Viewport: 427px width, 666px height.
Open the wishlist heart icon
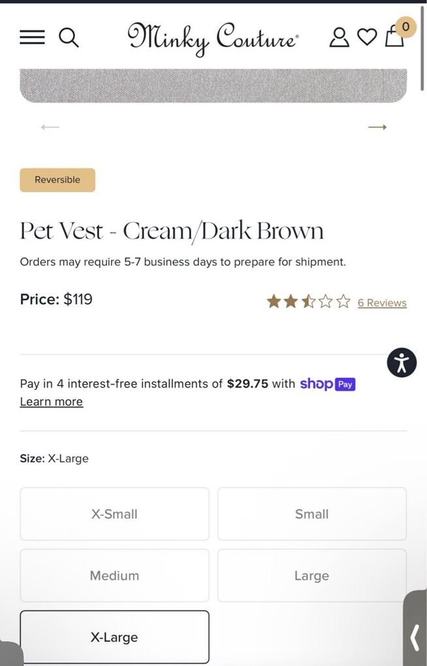tap(367, 37)
